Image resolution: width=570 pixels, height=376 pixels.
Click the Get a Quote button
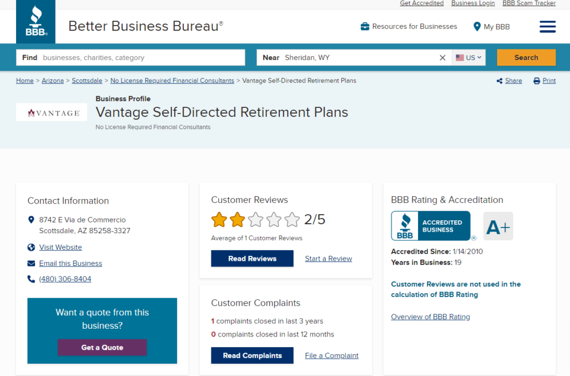click(x=102, y=347)
